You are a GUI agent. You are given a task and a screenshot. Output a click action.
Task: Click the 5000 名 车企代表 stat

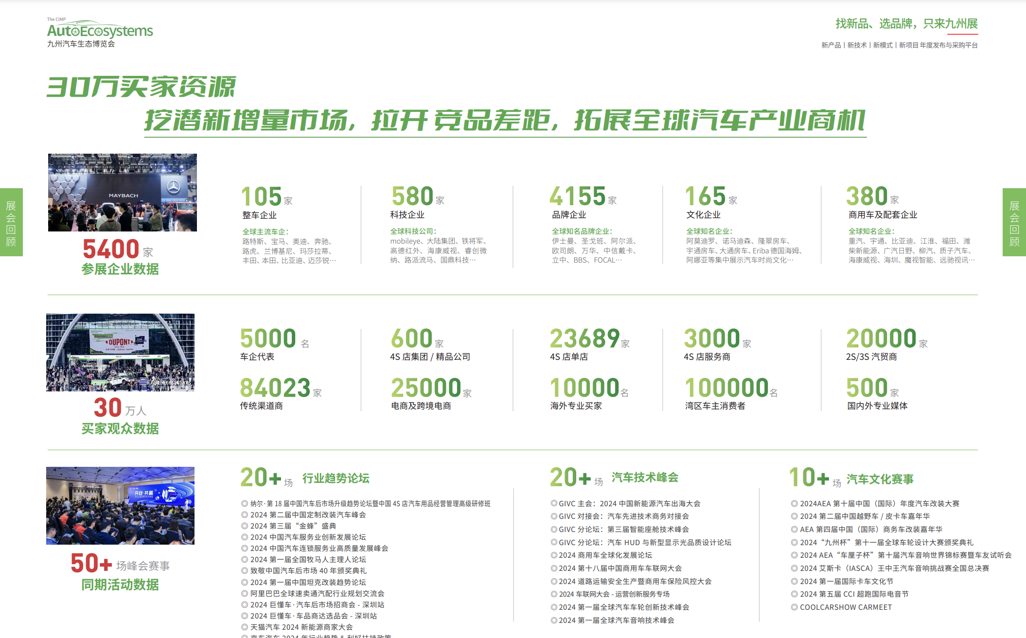(x=275, y=344)
